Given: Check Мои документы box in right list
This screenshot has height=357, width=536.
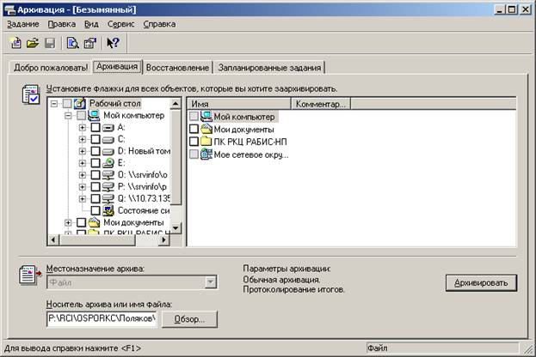Looking at the screenshot, I should tap(194, 129).
